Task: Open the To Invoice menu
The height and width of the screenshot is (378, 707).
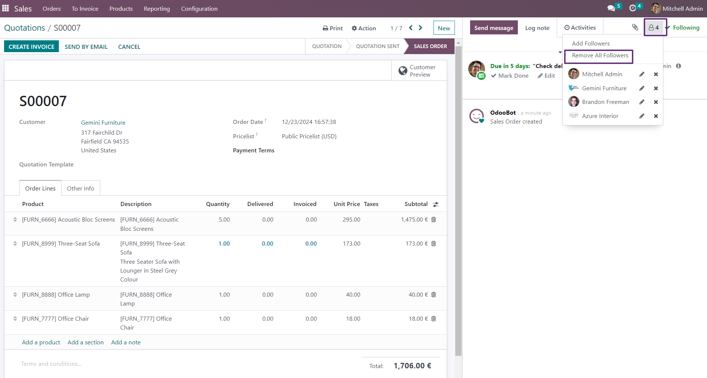Action: (x=85, y=9)
